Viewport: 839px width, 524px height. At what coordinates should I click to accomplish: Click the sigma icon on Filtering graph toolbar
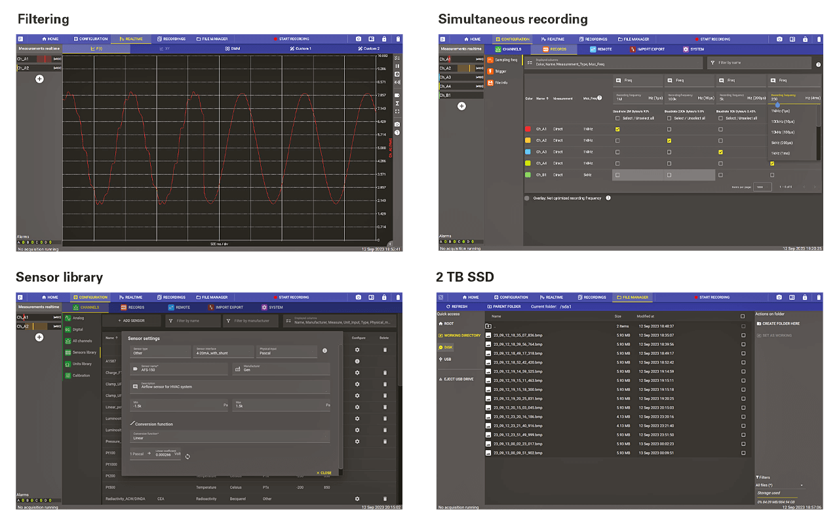(397, 103)
